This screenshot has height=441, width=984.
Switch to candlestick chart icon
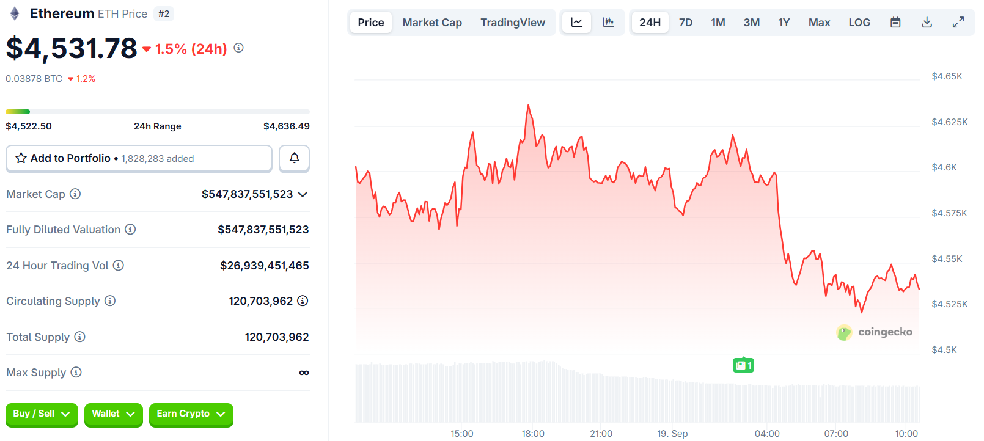pyautogui.click(x=608, y=23)
